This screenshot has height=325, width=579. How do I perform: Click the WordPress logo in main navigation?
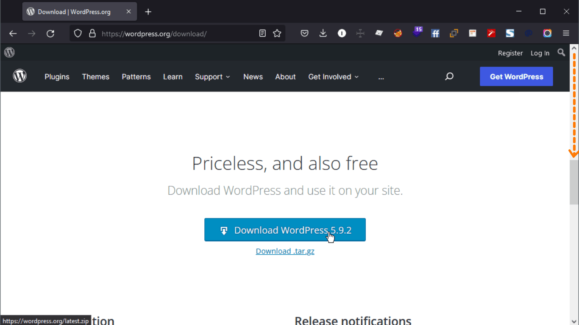[x=19, y=76]
